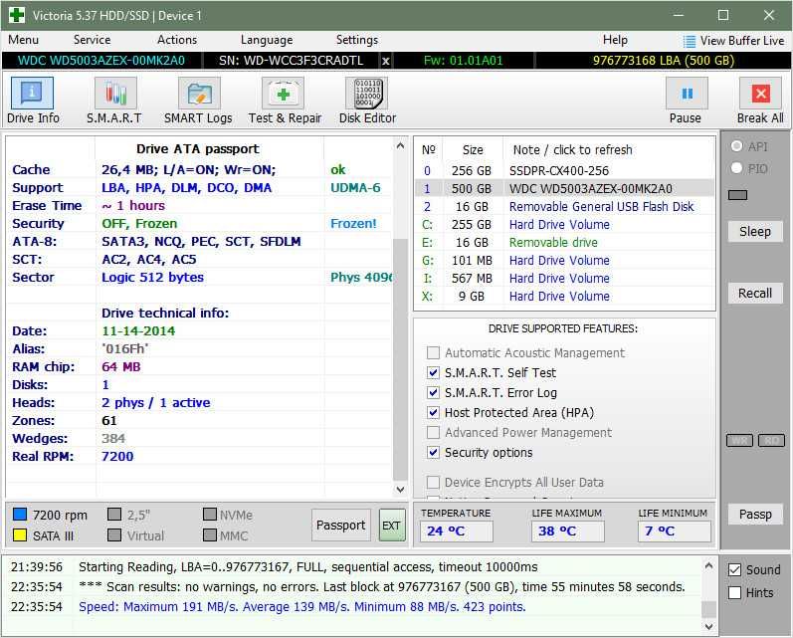
Task: Select E: Removable drive row
Action: click(565, 243)
